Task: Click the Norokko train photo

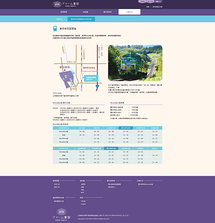Action: tap(135, 63)
